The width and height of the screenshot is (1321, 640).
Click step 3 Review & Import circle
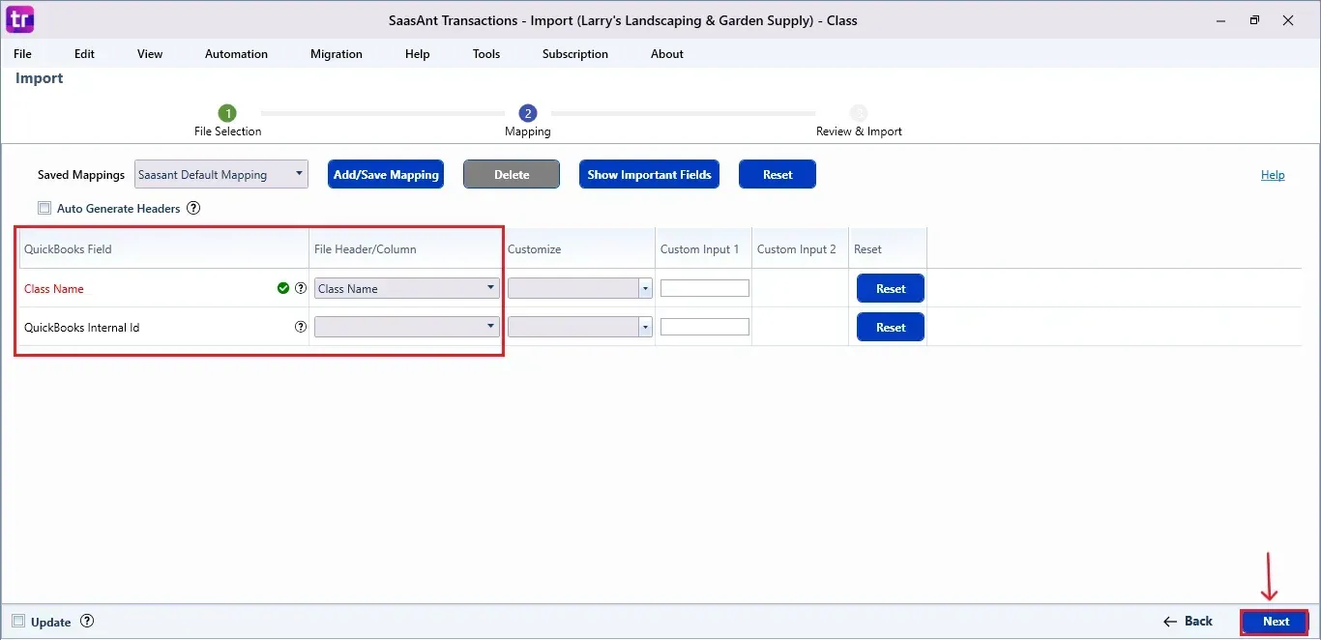(859, 113)
